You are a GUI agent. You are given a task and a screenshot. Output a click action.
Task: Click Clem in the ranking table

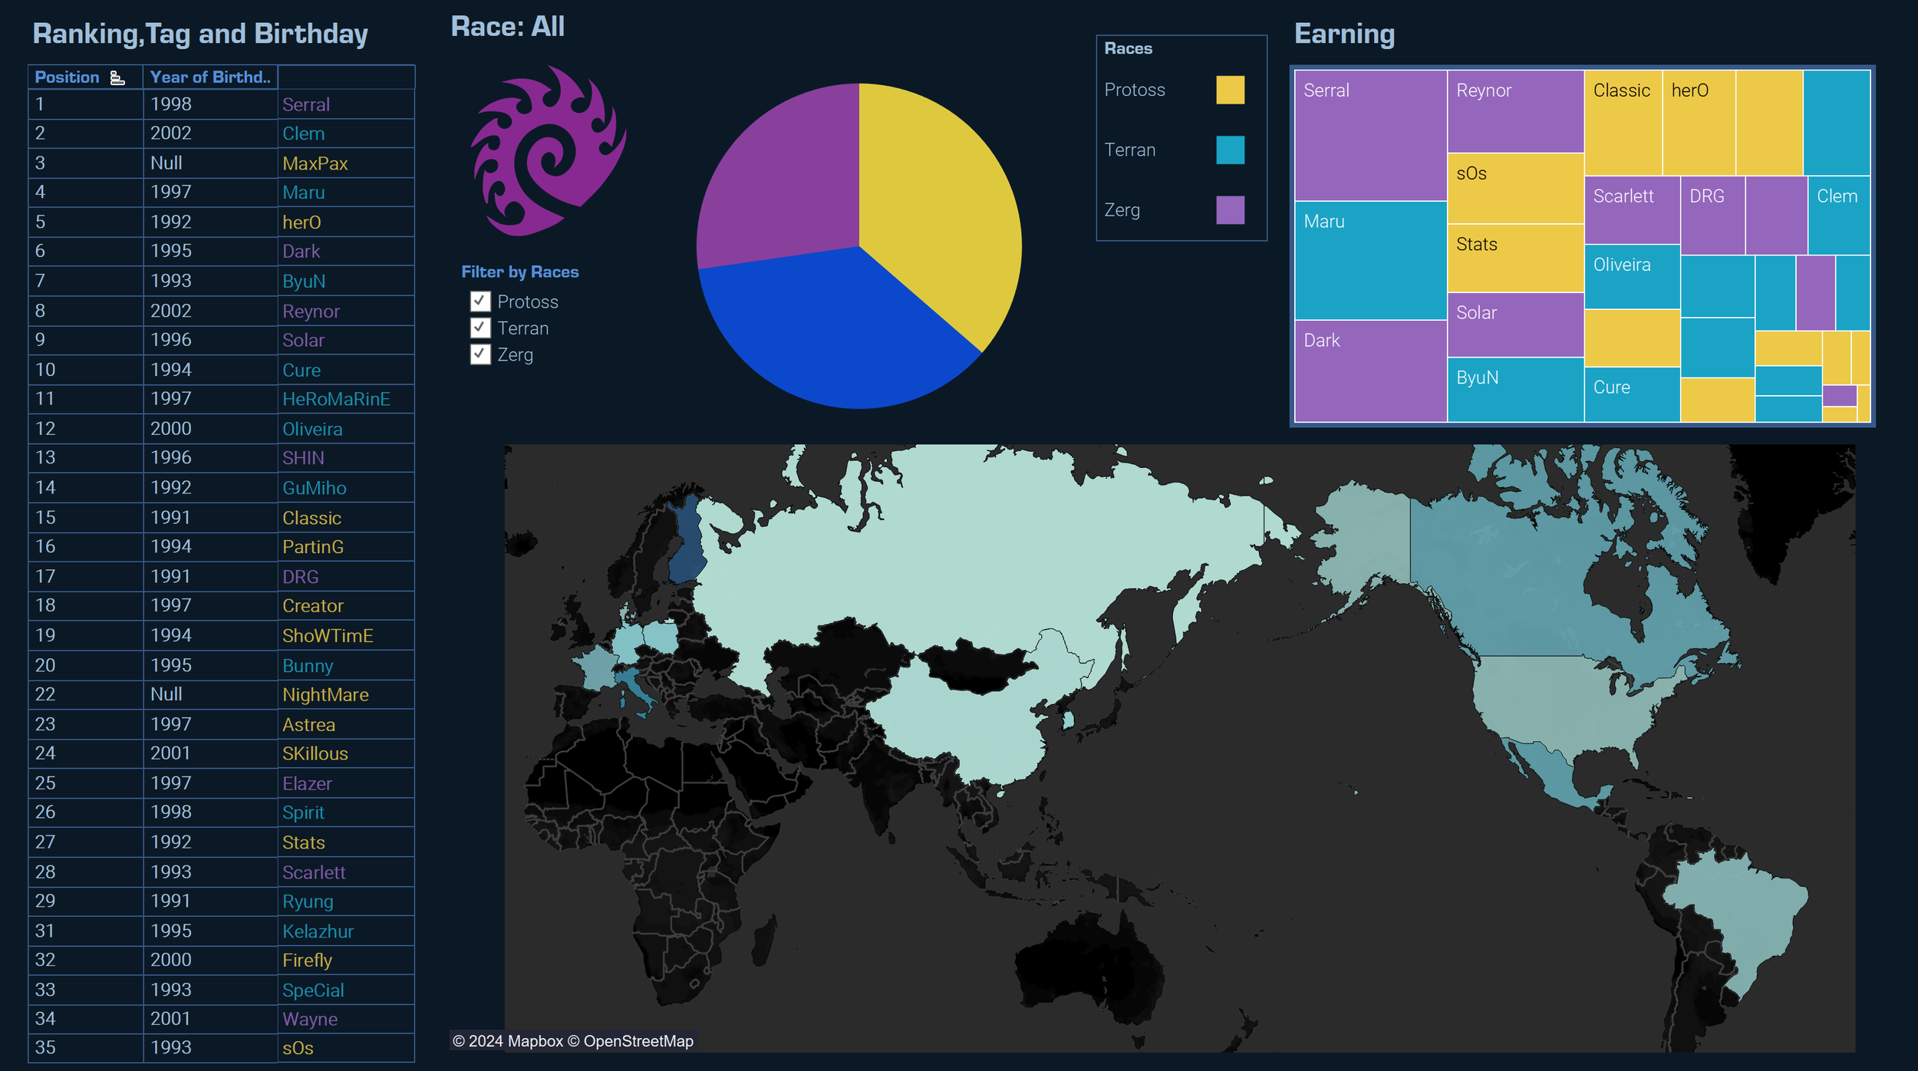(303, 133)
